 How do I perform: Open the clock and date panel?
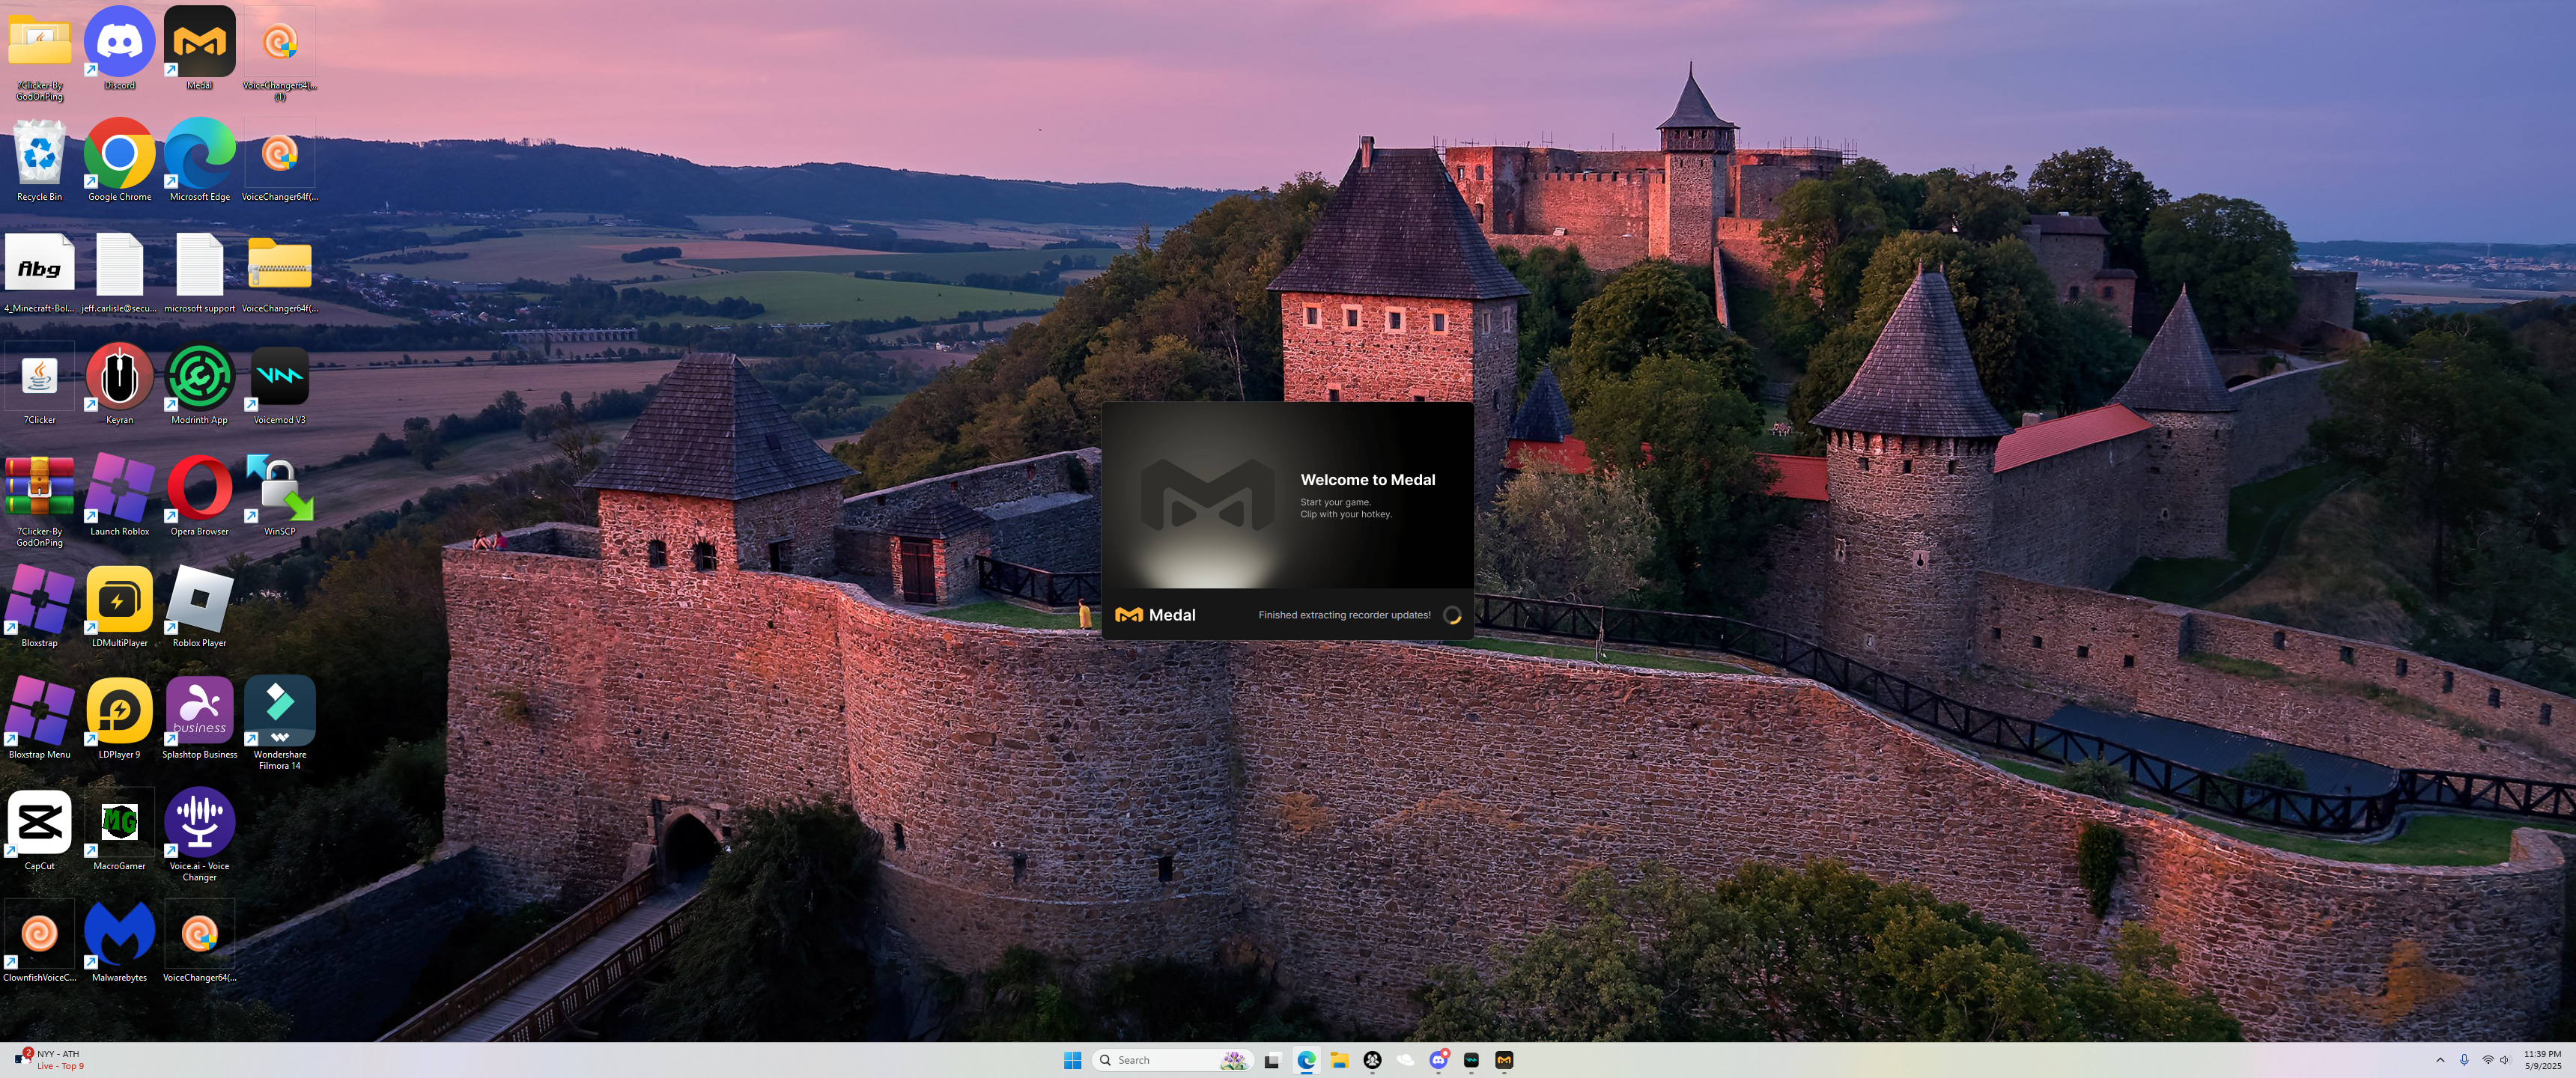pyautogui.click(x=2542, y=1060)
